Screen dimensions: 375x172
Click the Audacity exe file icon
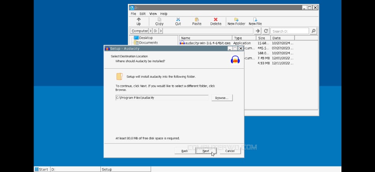coord(182,43)
